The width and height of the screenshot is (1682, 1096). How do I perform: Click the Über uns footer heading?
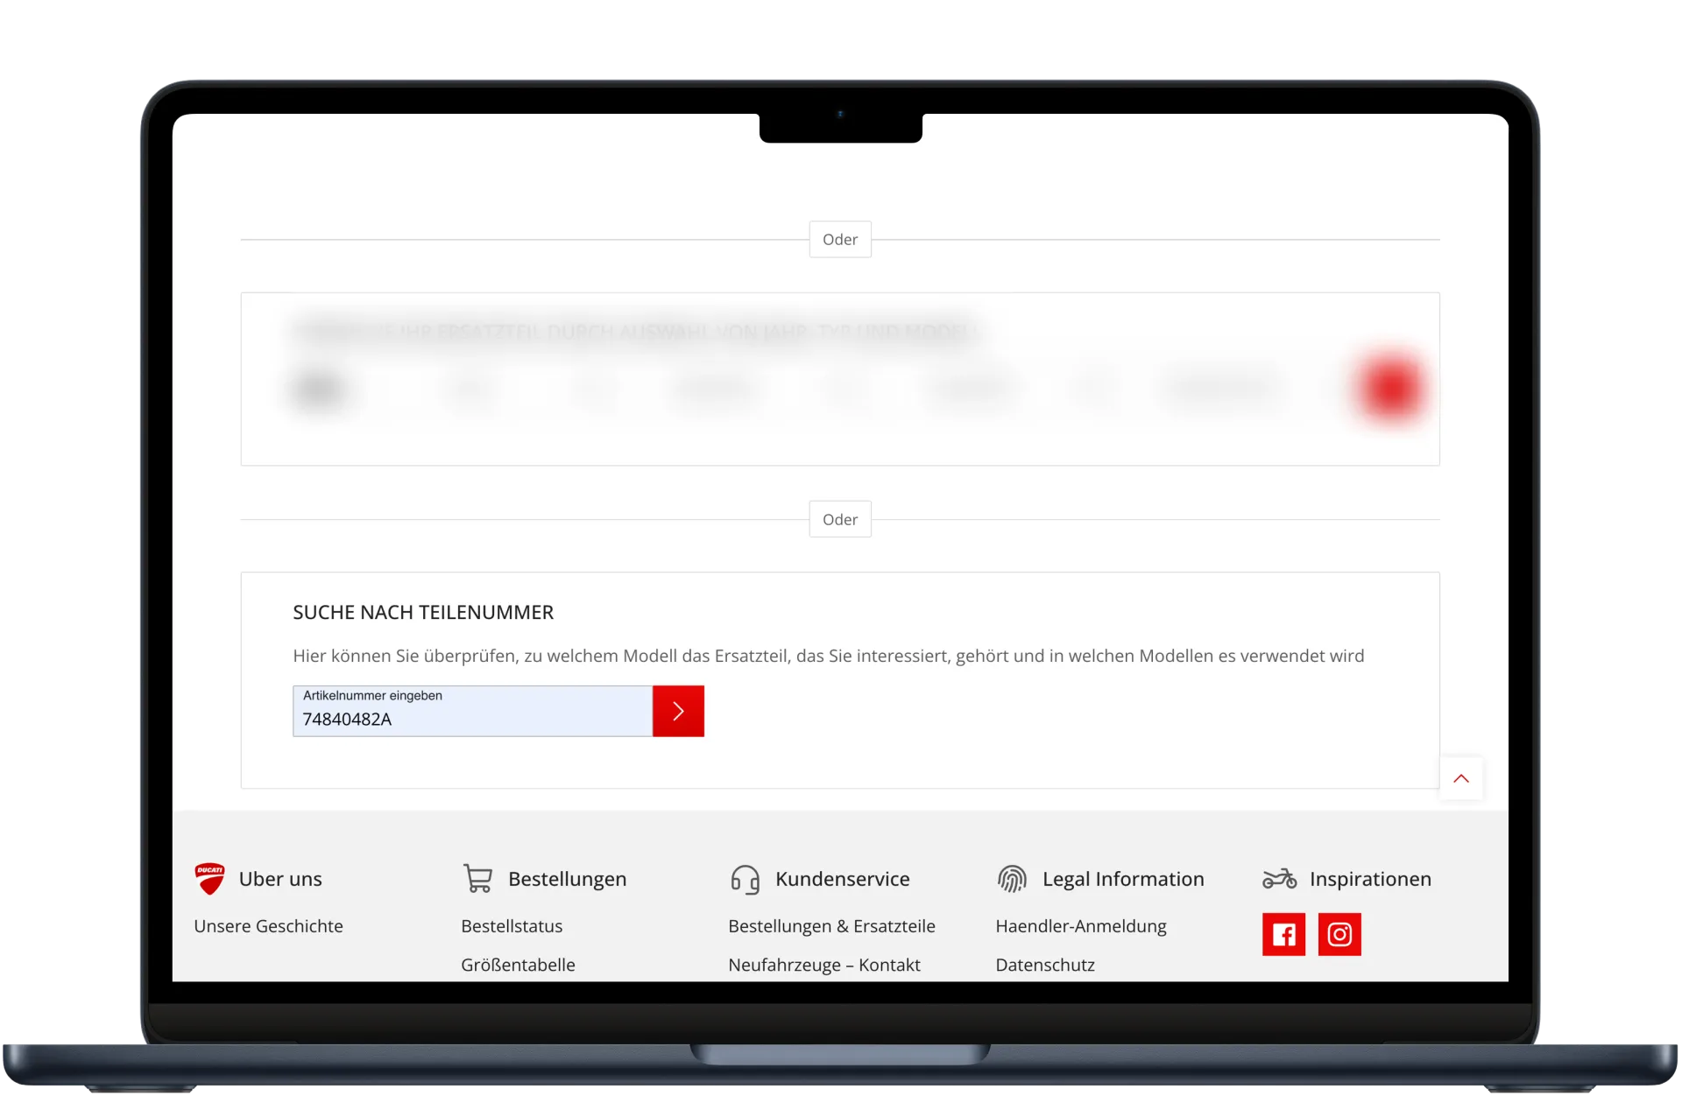[280, 879]
